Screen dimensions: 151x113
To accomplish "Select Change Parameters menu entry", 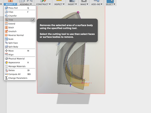I will tap(20, 78).
